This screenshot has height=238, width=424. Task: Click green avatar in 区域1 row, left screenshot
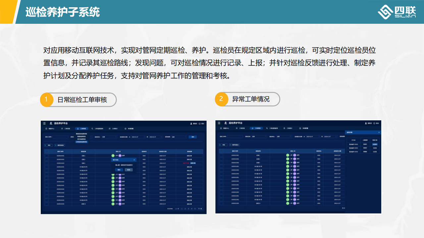(x=113, y=155)
